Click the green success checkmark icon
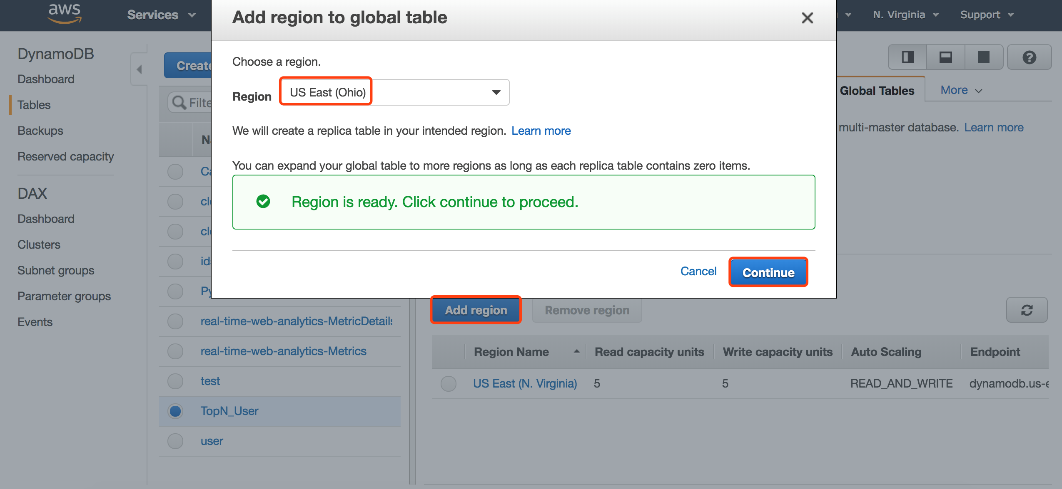Viewport: 1062px width, 489px height. click(263, 202)
